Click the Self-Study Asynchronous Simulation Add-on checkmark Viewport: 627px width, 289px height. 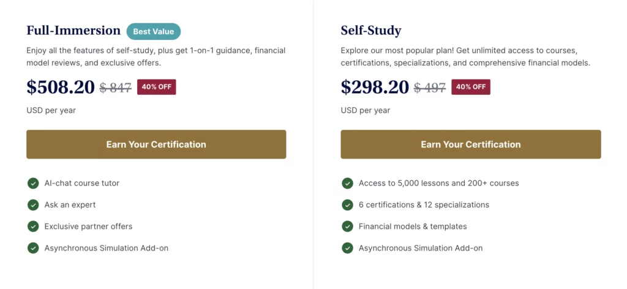(x=348, y=248)
